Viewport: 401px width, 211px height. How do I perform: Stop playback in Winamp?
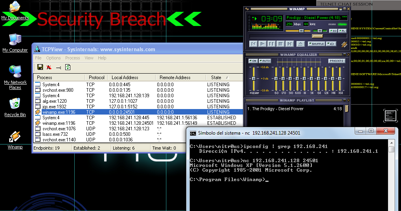pos(281,44)
